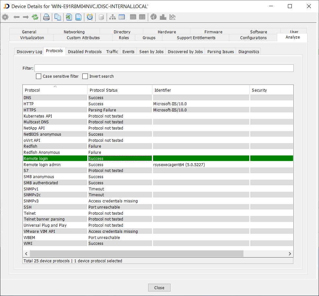Enable the Invert search option
Screen dimensions: 319x296
click(x=85, y=76)
